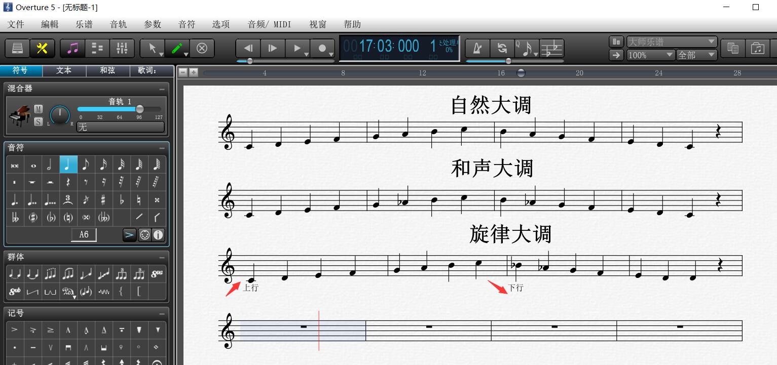Click the eraser tool in the toolbar
This screenshot has height=365, width=777.
pyautogui.click(x=202, y=48)
